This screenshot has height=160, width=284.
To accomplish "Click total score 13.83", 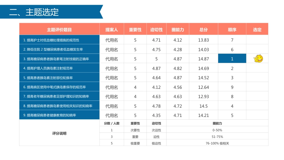I will click(203, 40).
